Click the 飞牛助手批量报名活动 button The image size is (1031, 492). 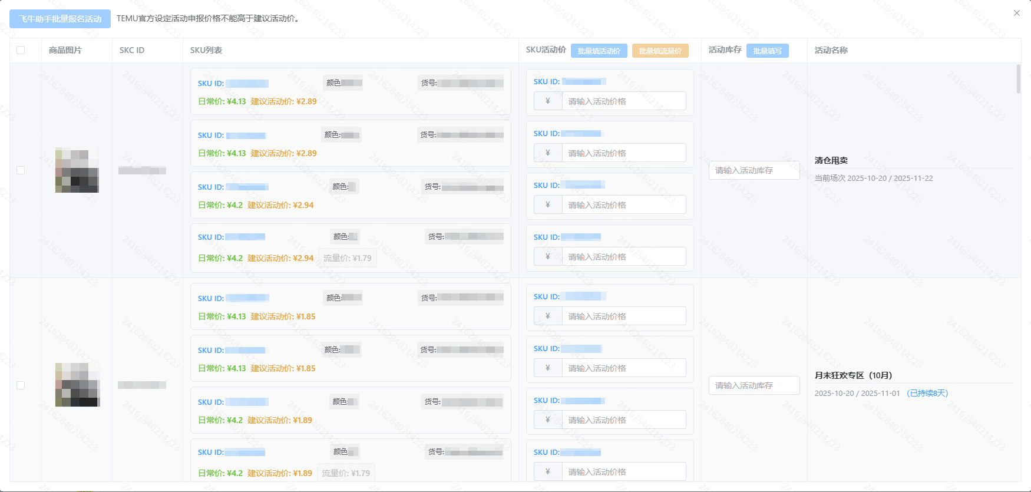click(x=60, y=19)
